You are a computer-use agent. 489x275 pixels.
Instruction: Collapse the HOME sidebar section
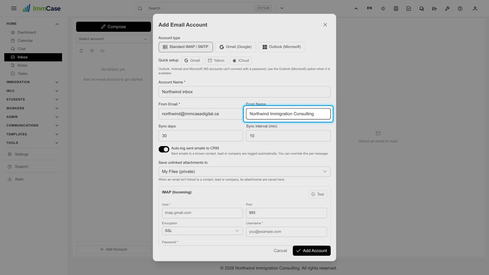pyautogui.click(x=33, y=24)
